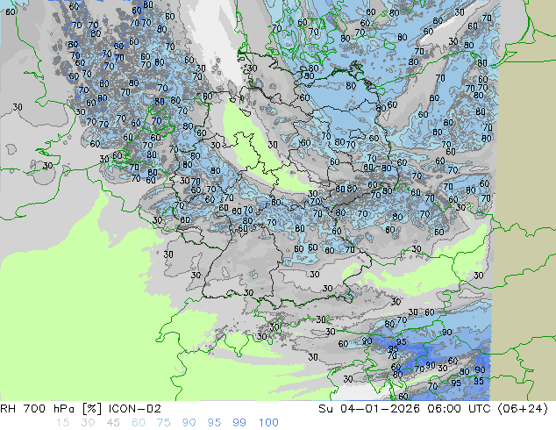This screenshot has width=556, height=430.
Task: Click the legend value 100
Action: 268,423
